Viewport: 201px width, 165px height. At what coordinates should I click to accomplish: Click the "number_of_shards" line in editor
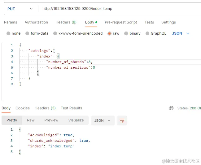[x=69, y=62]
